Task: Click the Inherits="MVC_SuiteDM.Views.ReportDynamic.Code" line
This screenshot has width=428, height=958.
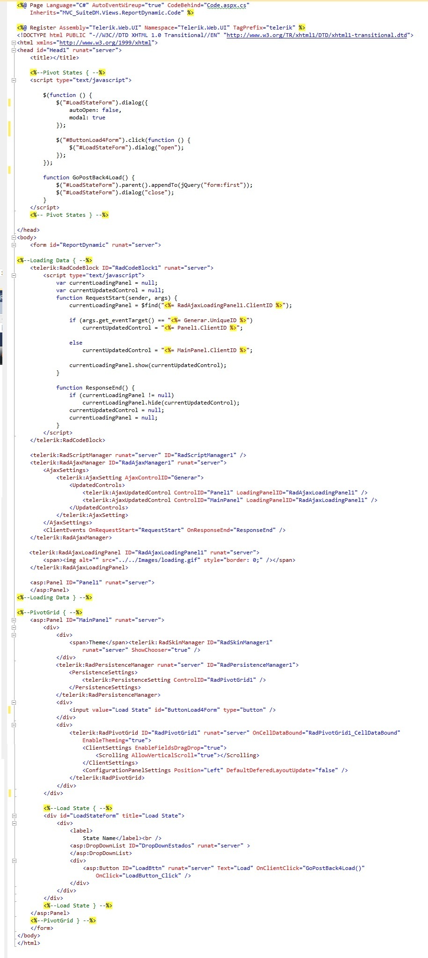Action: (x=112, y=13)
